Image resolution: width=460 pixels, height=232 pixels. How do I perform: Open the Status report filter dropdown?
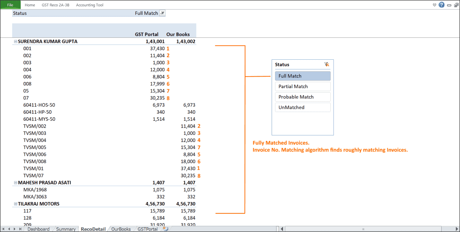click(x=162, y=13)
